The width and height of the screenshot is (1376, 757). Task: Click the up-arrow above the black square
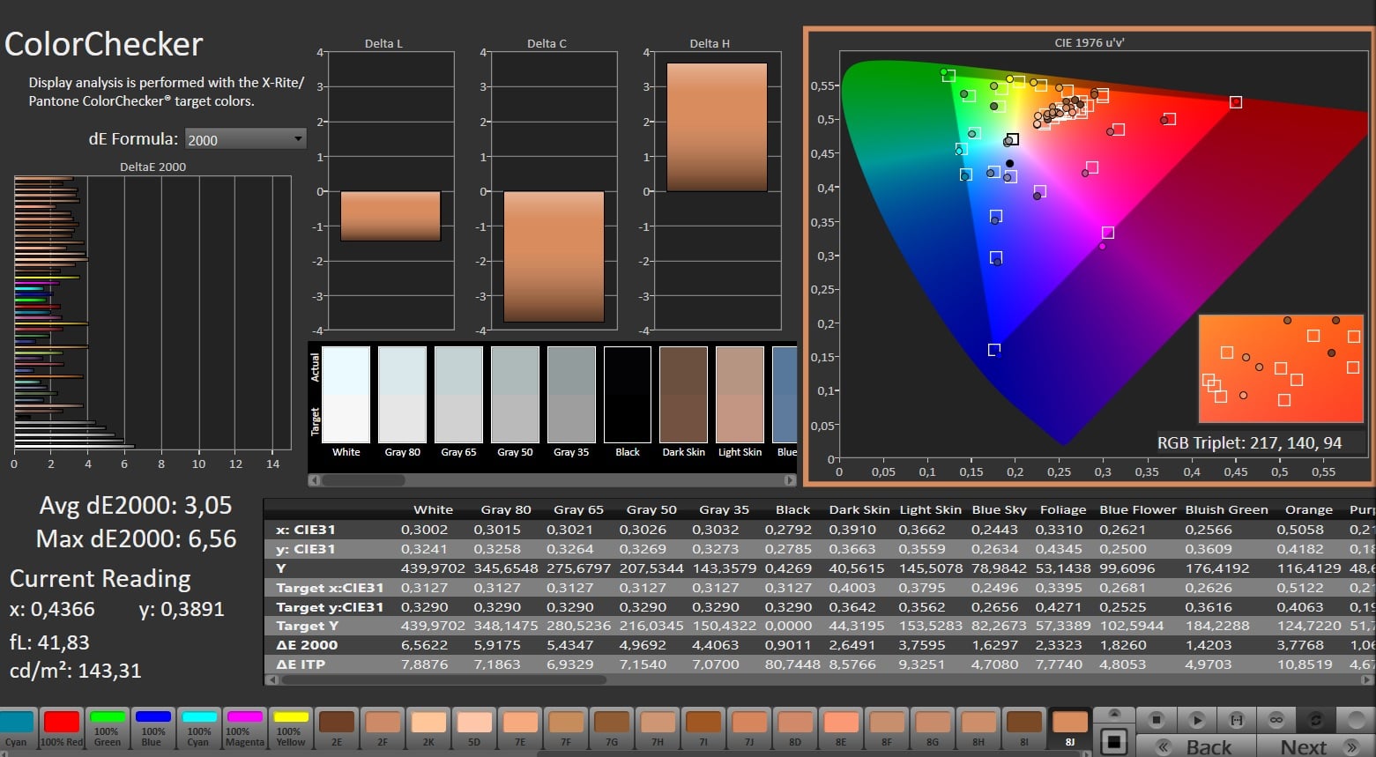(1114, 714)
